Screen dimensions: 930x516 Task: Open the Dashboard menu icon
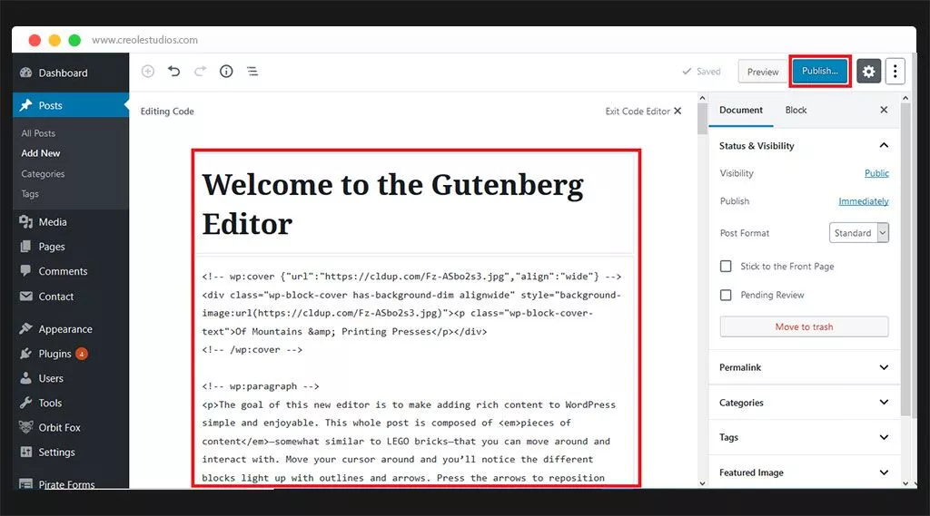pos(25,73)
